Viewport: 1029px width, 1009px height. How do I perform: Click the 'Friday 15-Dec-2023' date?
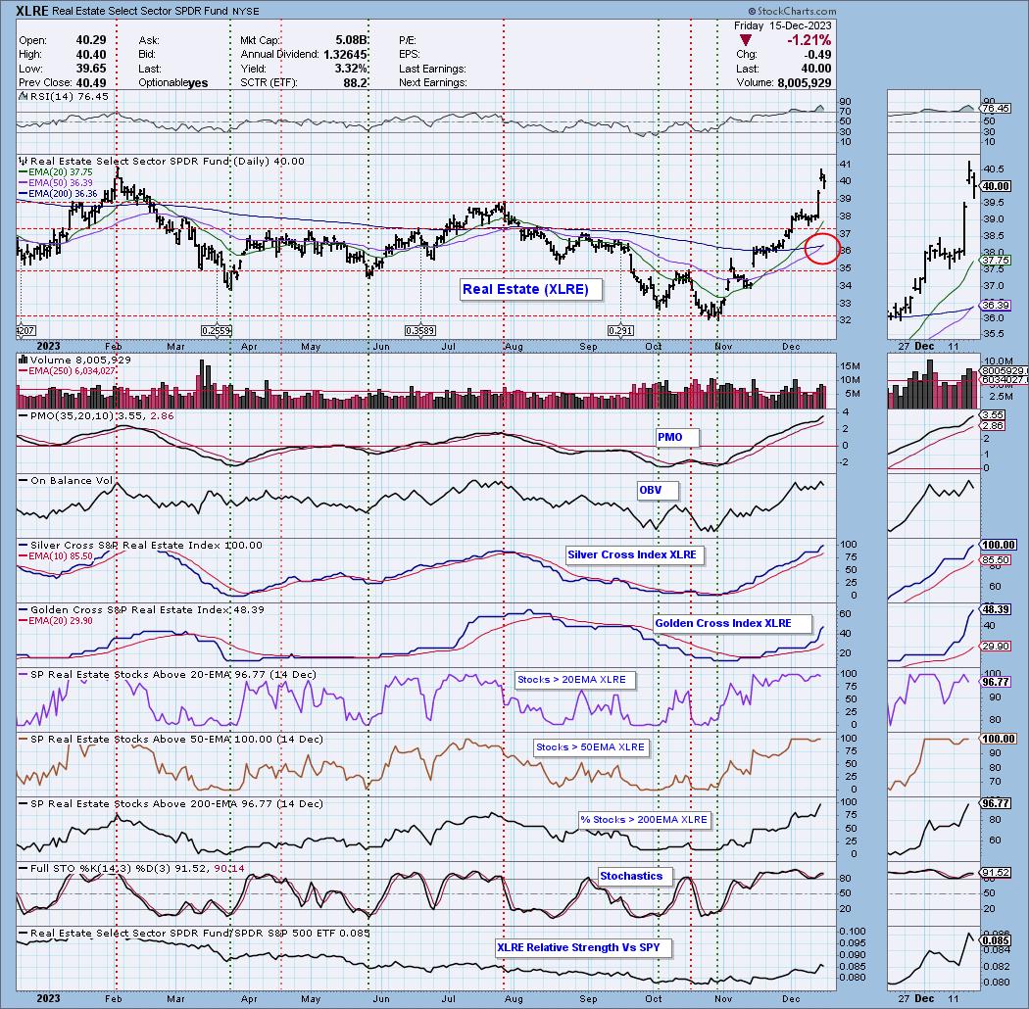[x=782, y=25]
